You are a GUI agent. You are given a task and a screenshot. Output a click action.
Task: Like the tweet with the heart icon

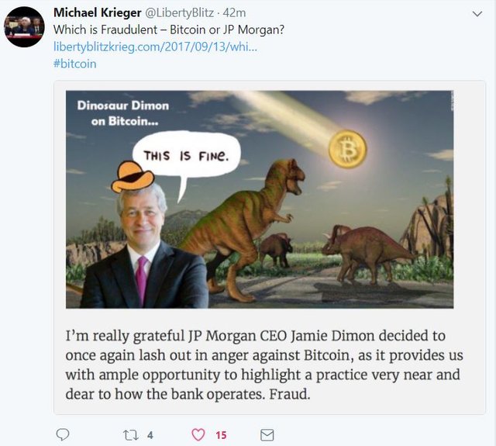(x=198, y=435)
